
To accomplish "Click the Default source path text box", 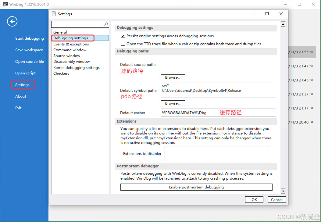I will (x=218, y=64).
